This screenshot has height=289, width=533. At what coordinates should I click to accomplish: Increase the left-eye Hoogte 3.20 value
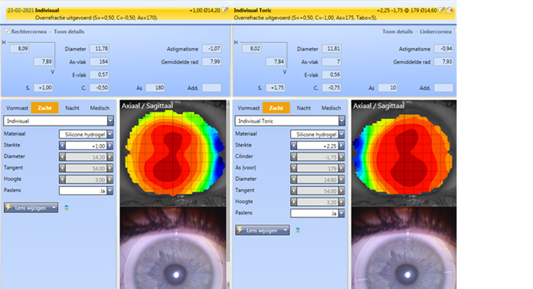[342, 202]
